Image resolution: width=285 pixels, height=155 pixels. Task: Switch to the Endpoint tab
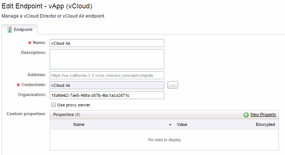[x=19, y=29]
